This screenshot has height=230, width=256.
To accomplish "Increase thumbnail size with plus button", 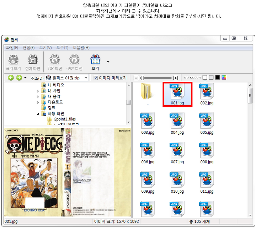I will pyautogui.click(x=176, y=78).
